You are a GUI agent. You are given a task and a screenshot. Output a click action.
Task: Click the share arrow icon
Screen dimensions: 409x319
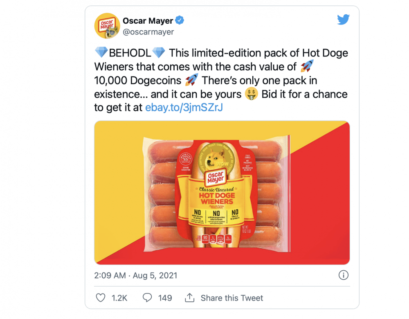tap(189, 298)
